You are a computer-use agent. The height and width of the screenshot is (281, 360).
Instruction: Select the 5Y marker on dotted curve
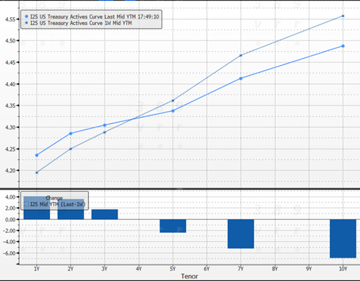click(173, 101)
